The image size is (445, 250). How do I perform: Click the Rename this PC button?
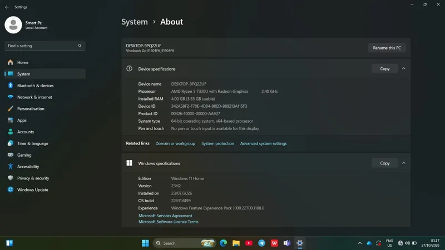387,48
